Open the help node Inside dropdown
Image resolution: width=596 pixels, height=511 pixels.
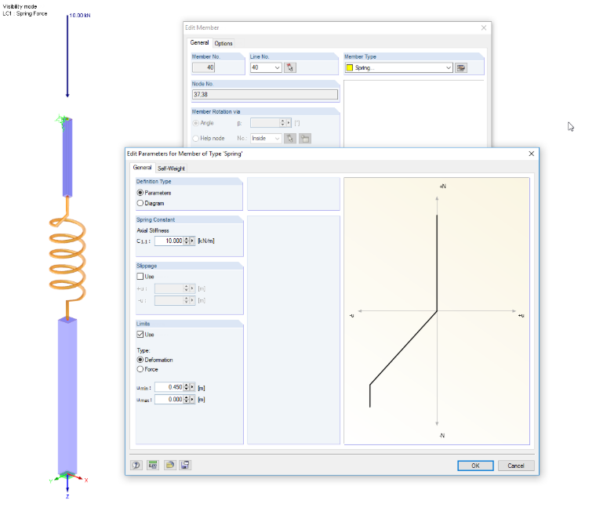click(277, 138)
